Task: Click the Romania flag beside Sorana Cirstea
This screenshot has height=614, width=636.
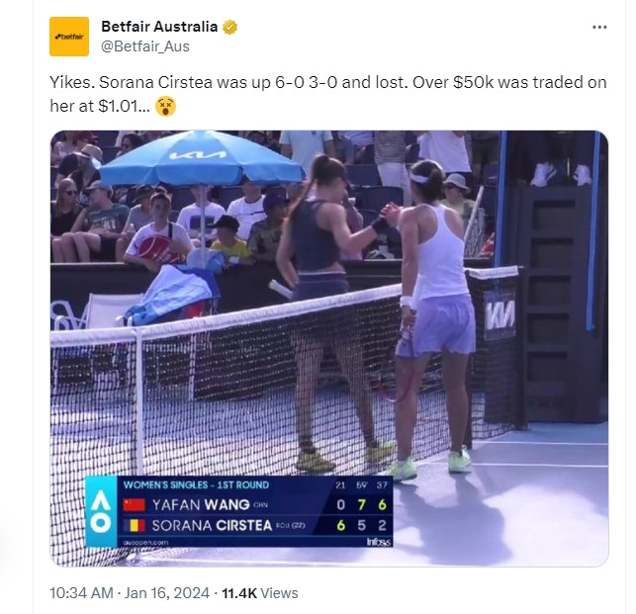Action: tap(134, 526)
